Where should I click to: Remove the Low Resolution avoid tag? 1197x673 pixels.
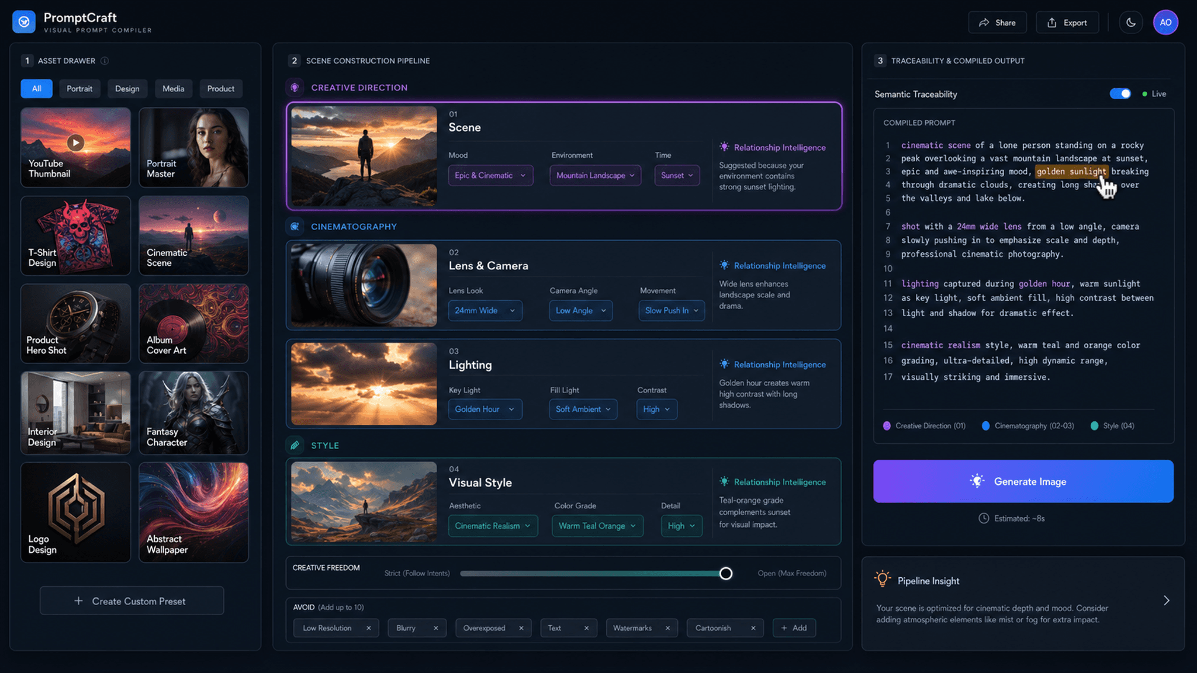coord(369,628)
